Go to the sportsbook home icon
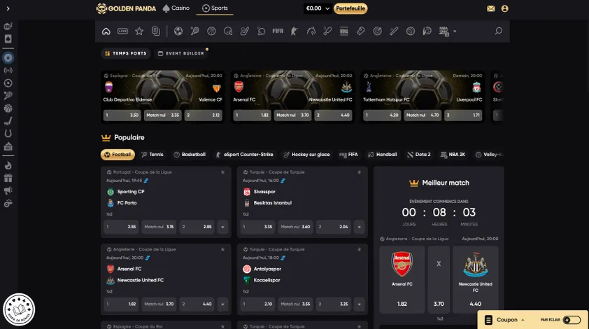The width and height of the screenshot is (589, 329). 106,31
